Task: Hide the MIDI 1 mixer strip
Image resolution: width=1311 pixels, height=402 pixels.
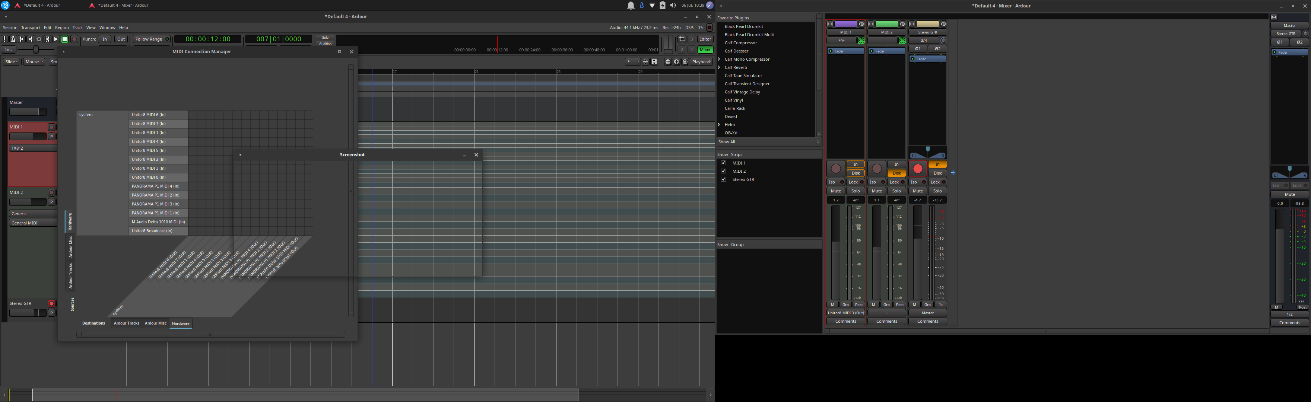Action: coord(861,24)
